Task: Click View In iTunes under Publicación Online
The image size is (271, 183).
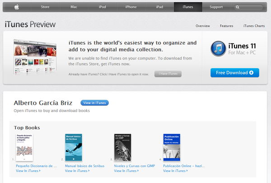Action: [x=175, y=171]
